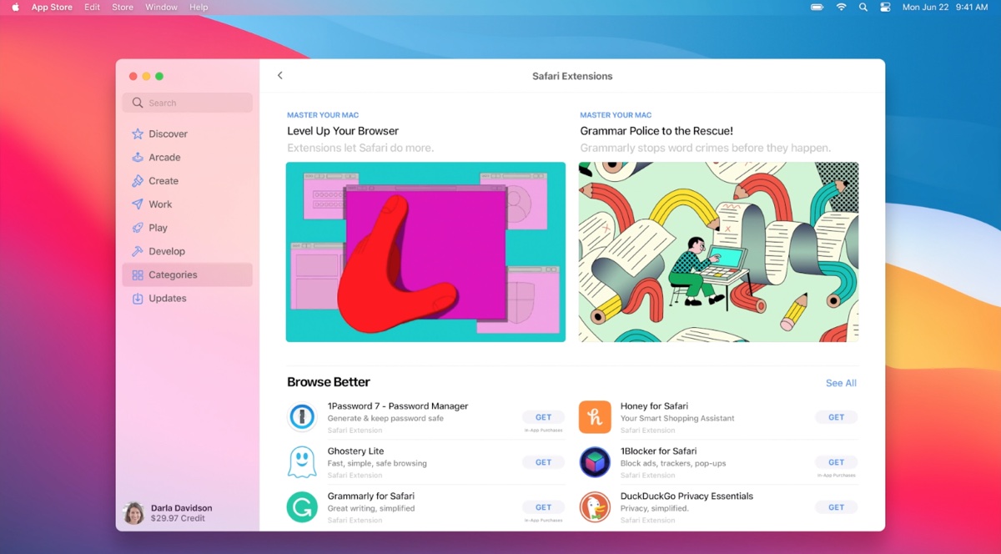Select the Work paper plane icon
Image resolution: width=1001 pixels, height=554 pixels.
click(138, 204)
